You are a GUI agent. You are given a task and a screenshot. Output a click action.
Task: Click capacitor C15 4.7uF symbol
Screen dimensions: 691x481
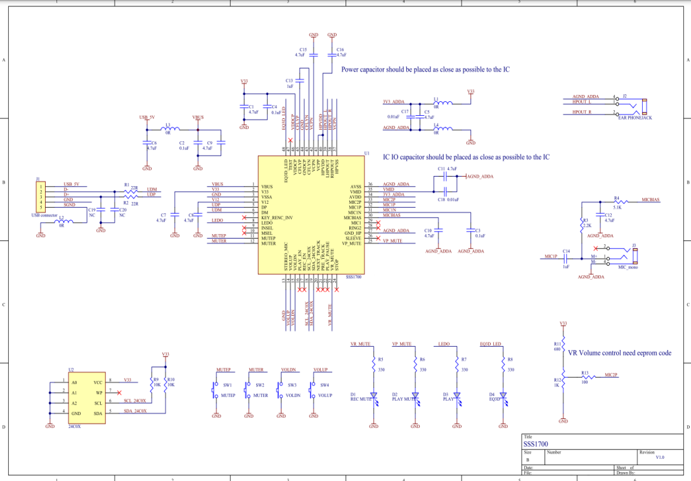click(313, 55)
